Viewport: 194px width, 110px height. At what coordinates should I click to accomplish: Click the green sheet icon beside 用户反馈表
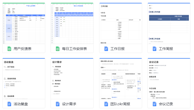(x=9, y=49)
